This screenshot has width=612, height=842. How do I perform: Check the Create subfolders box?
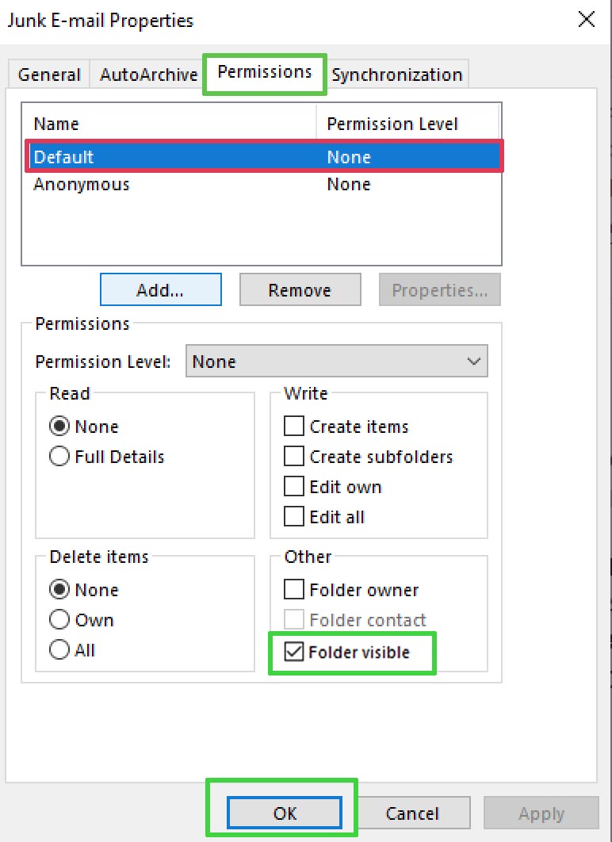[x=294, y=457]
